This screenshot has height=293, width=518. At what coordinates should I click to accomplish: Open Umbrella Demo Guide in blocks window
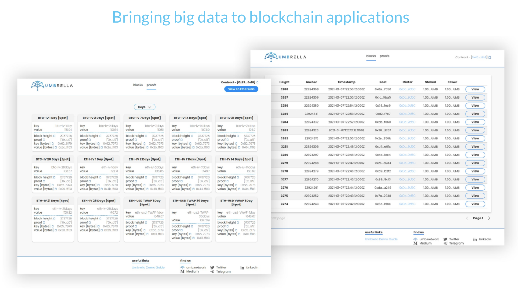pyautogui.click(x=381, y=239)
